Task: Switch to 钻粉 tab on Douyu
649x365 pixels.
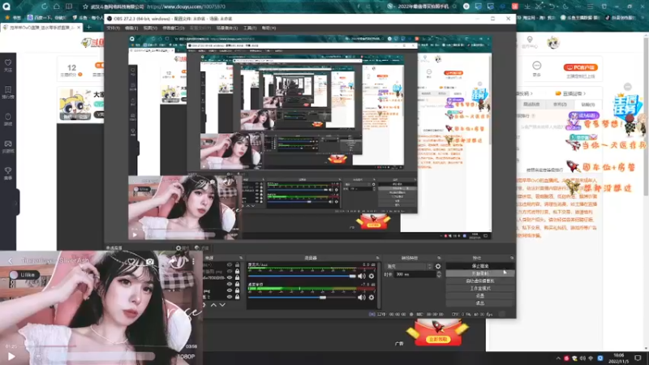Action: tap(587, 105)
